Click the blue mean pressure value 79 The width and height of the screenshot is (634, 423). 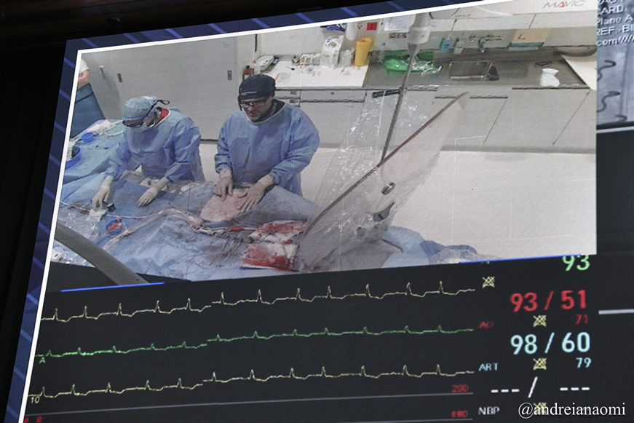tap(583, 363)
